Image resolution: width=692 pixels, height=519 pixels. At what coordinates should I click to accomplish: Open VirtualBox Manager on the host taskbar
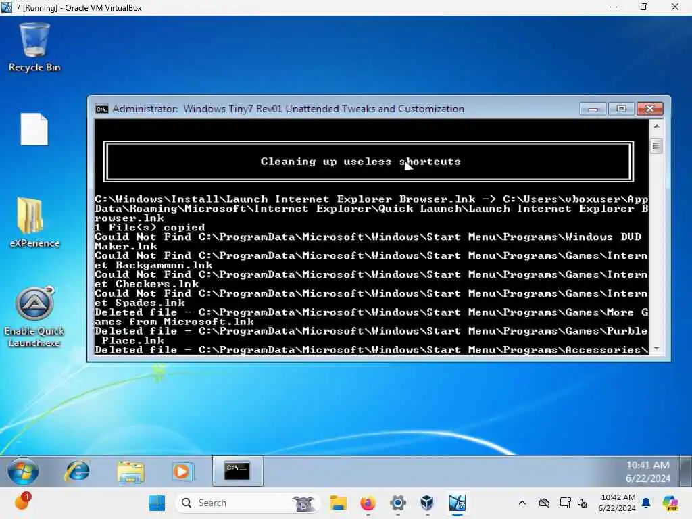click(427, 503)
